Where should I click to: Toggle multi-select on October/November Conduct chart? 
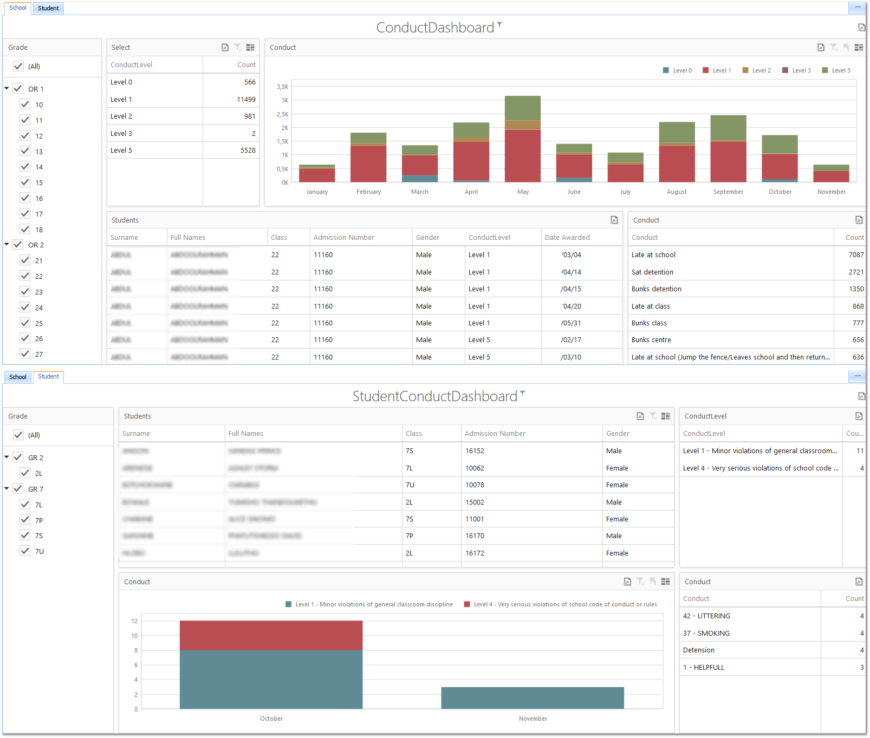pyautogui.click(x=666, y=582)
